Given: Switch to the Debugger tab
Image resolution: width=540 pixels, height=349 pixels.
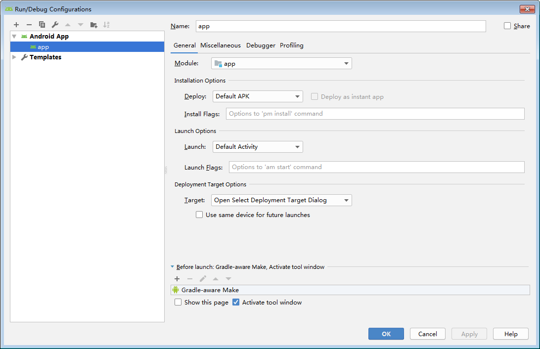Looking at the screenshot, I should coord(261,45).
